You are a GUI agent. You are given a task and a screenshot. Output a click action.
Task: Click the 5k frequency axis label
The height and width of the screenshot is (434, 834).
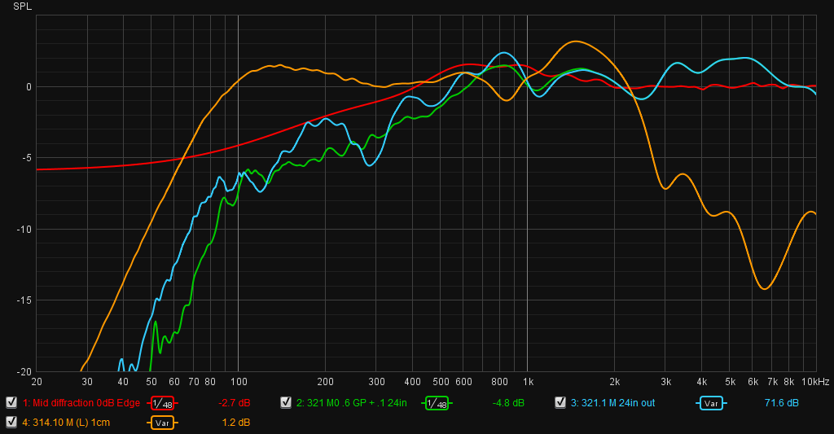click(731, 382)
